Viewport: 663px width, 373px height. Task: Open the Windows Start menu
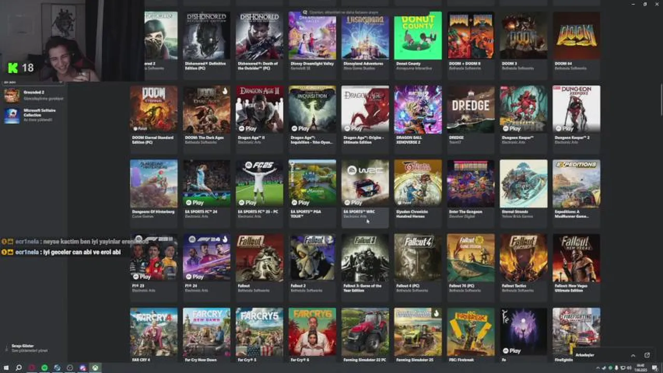click(6, 368)
